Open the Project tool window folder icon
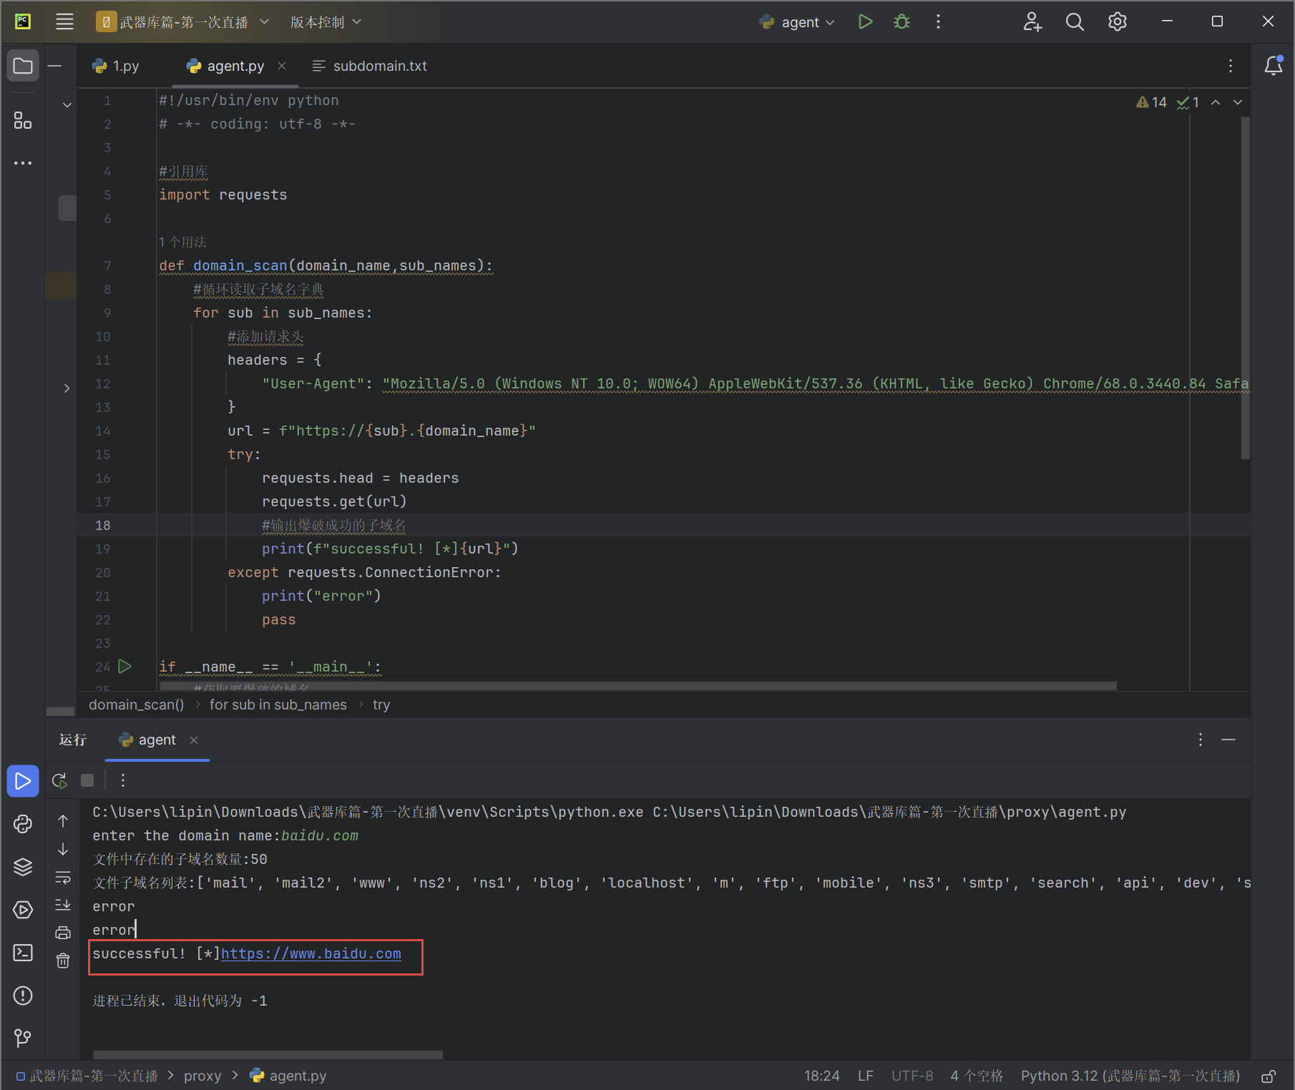This screenshot has width=1295, height=1090. pos(23,67)
